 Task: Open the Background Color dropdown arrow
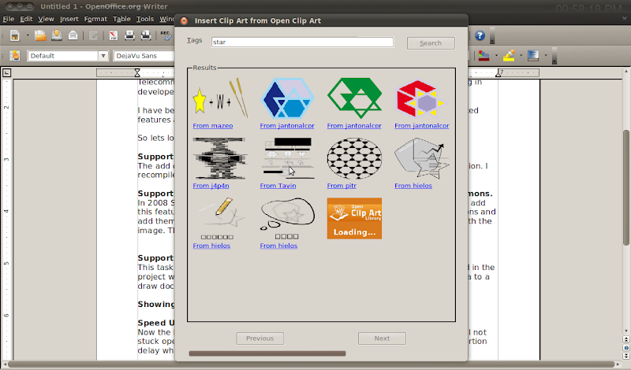pos(546,55)
